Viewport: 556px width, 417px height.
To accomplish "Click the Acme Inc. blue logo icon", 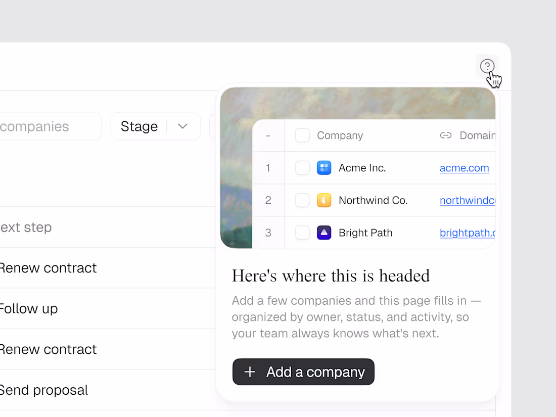I will pyautogui.click(x=323, y=168).
